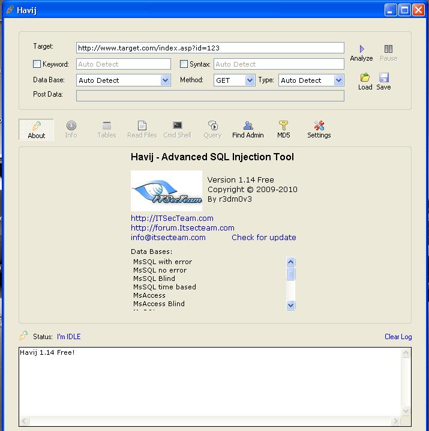This screenshot has width=429, height=431.
Task: Open the Find Admin tool
Action: point(248,130)
